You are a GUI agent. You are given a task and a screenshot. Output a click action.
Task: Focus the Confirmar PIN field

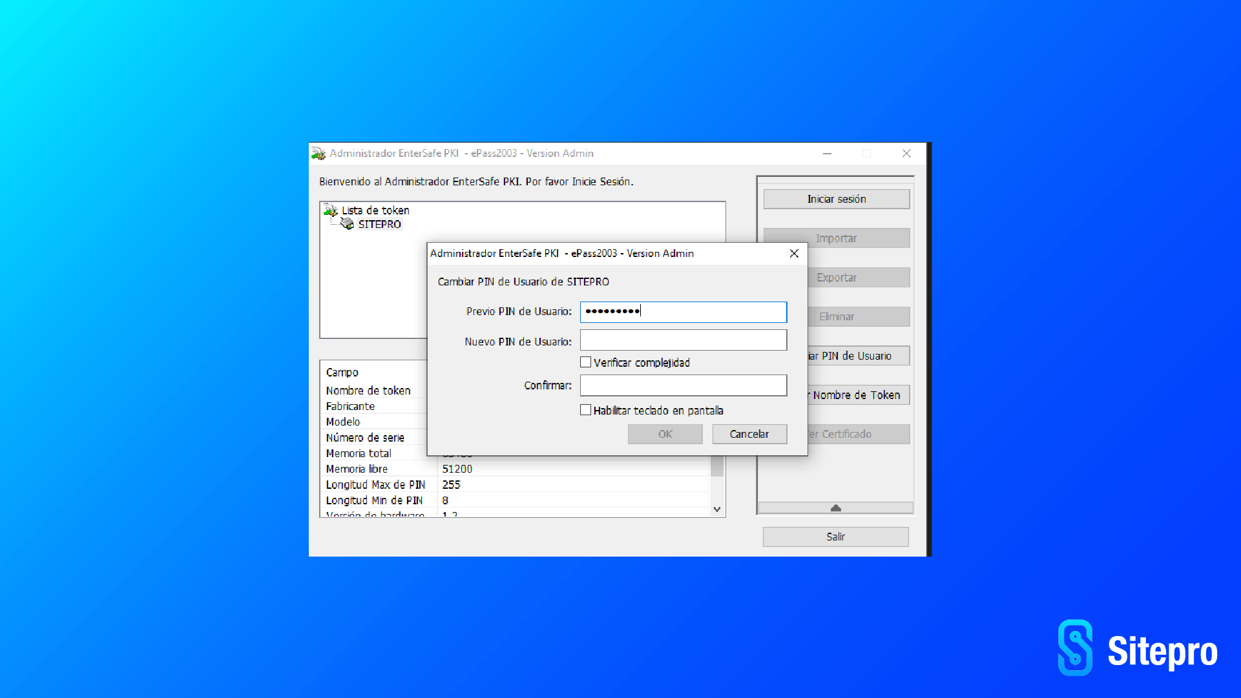pyautogui.click(x=683, y=385)
